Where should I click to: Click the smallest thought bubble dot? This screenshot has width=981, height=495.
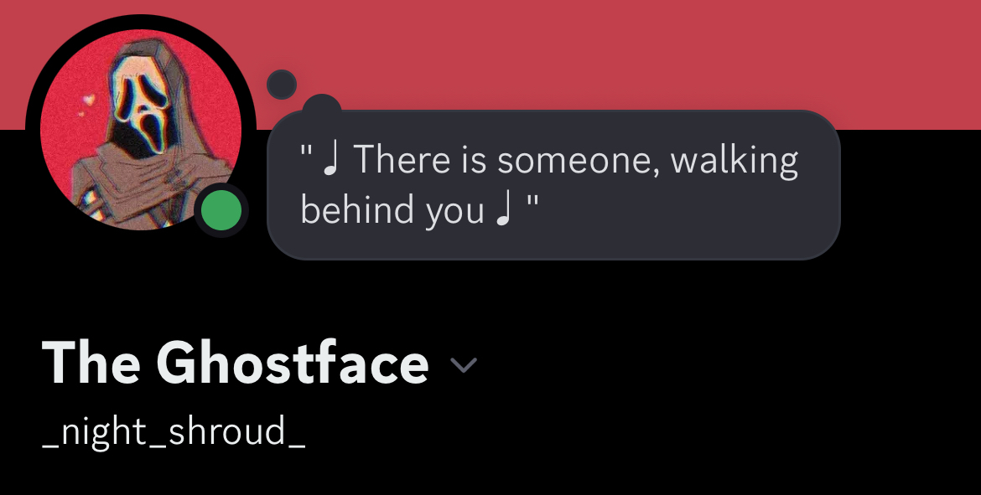[282, 84]
